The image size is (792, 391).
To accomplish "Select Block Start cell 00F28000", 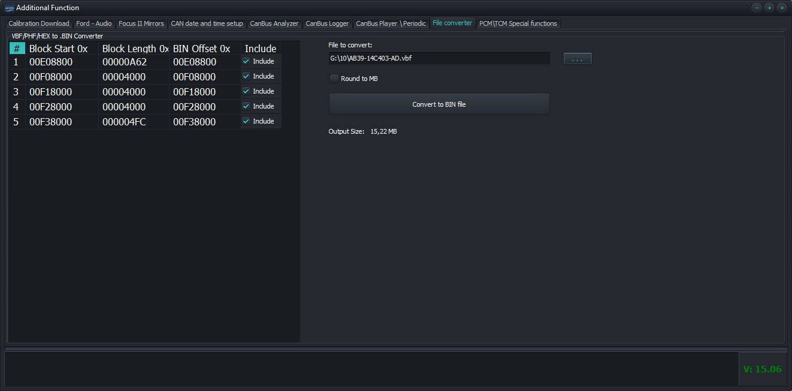I will 51,107.
